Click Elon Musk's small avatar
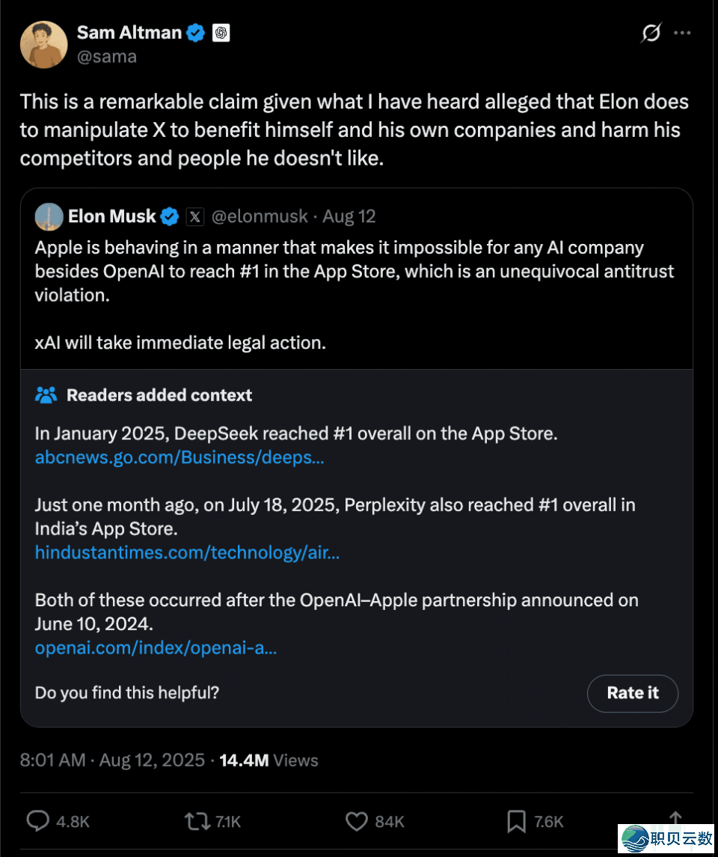 click(48, 216)
